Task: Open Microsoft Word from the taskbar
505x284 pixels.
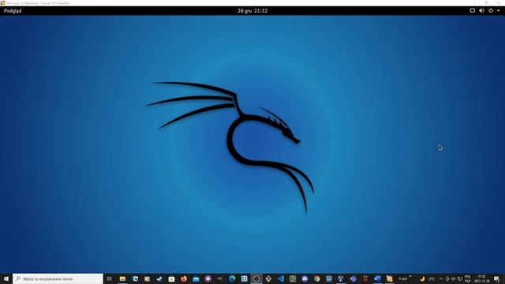Action: click(377, 278)
